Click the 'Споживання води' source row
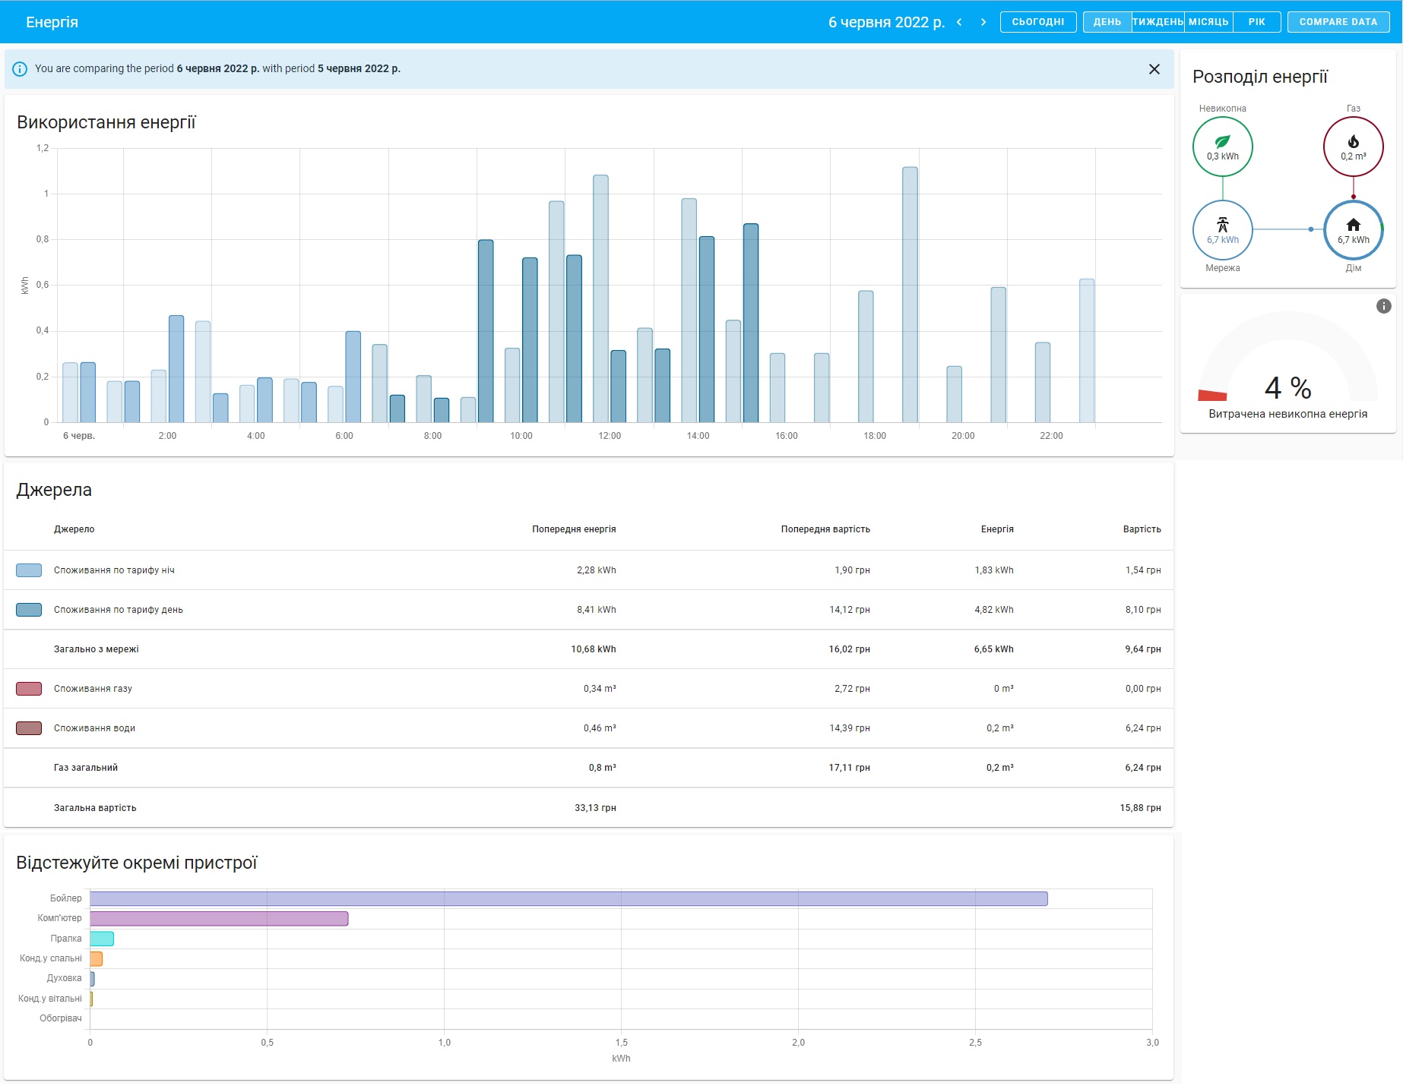The image size is (1403, 1092). coord(588,728)
